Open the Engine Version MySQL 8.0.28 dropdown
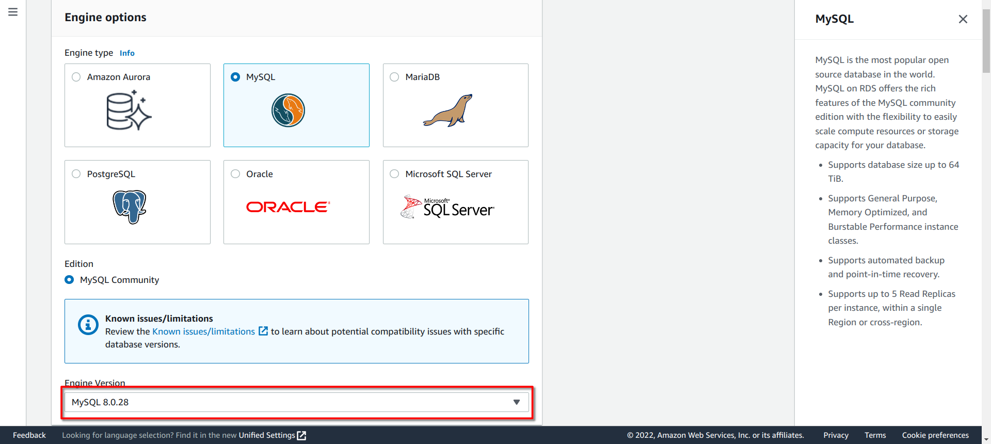Viewport: 991px width, 444px height. [x=297, y=402]
